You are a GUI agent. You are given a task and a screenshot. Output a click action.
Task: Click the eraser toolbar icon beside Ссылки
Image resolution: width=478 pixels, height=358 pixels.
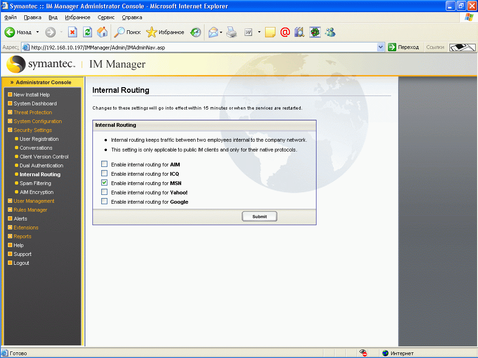[x=463, y=48]
